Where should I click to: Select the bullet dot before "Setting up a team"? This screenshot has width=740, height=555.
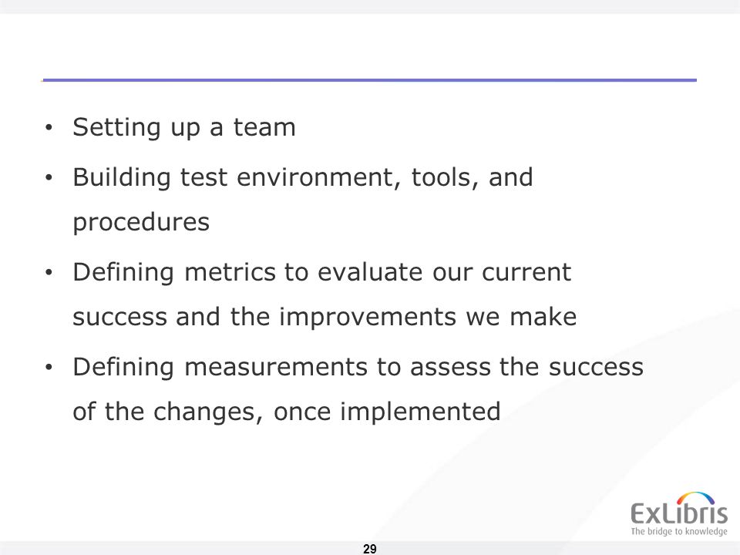(49, 127)
